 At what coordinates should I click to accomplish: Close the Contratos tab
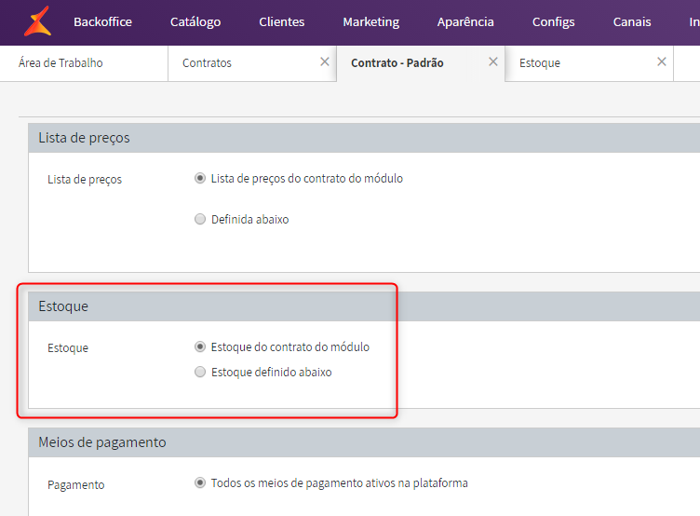[x=325, y=61]
